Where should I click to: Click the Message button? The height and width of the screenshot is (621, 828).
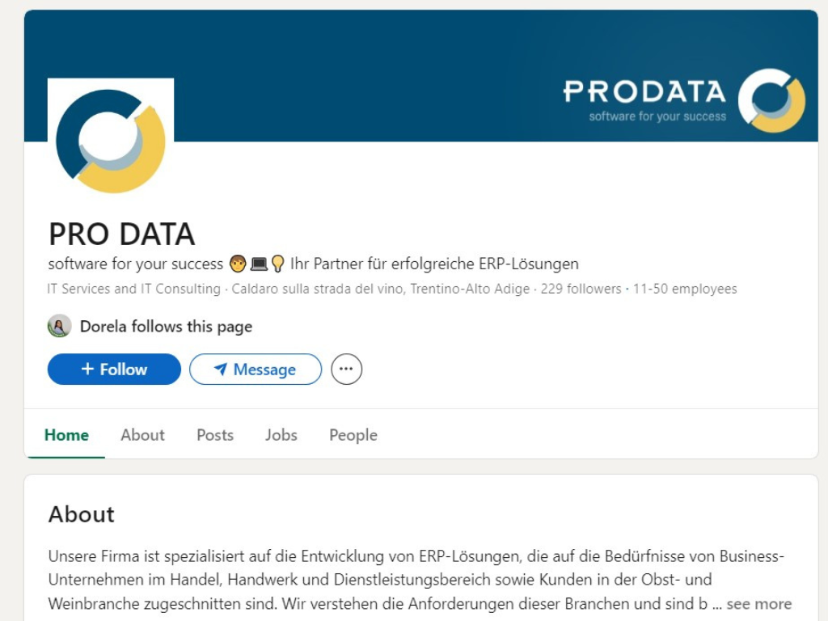pos(256,370)
